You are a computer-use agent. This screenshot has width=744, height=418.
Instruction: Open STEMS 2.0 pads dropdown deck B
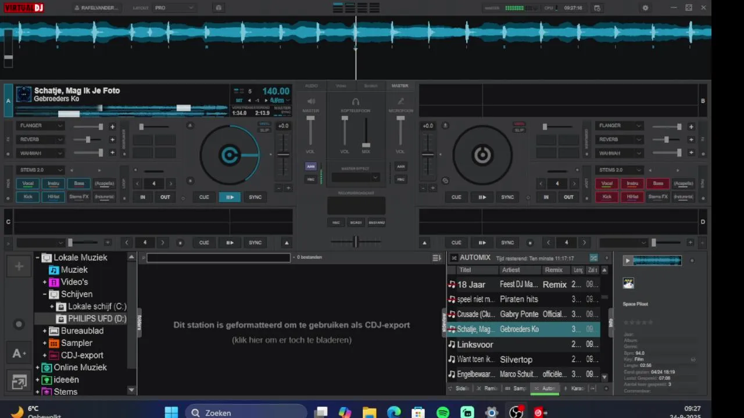[x=619, y=170]
